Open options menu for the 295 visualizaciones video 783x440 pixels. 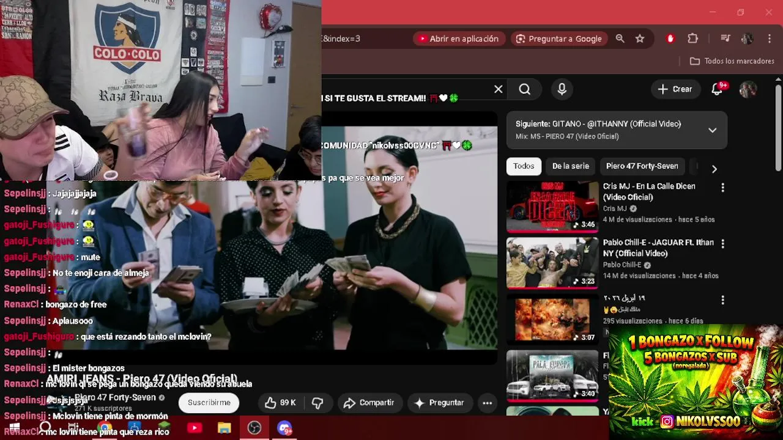(722, 300)
